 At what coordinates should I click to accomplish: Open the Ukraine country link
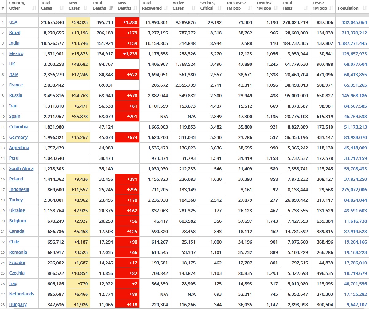[17, 210]
